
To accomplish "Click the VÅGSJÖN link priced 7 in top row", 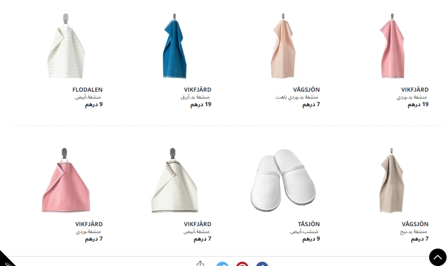I will coord(306,90).
